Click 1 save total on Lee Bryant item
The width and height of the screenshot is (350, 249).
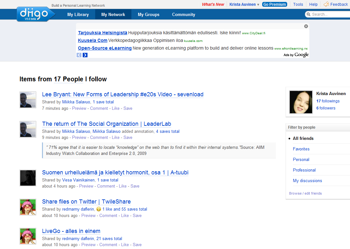(103, 102)
